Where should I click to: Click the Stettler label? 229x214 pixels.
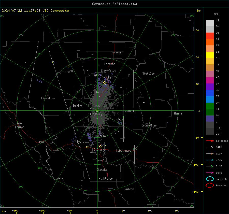pyautogui.click(x=148, y=74)
